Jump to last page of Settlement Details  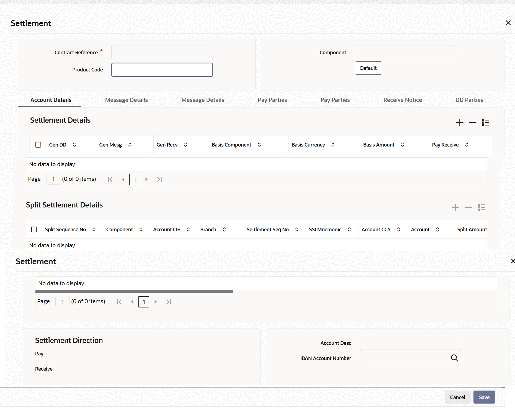pos(159,179)
